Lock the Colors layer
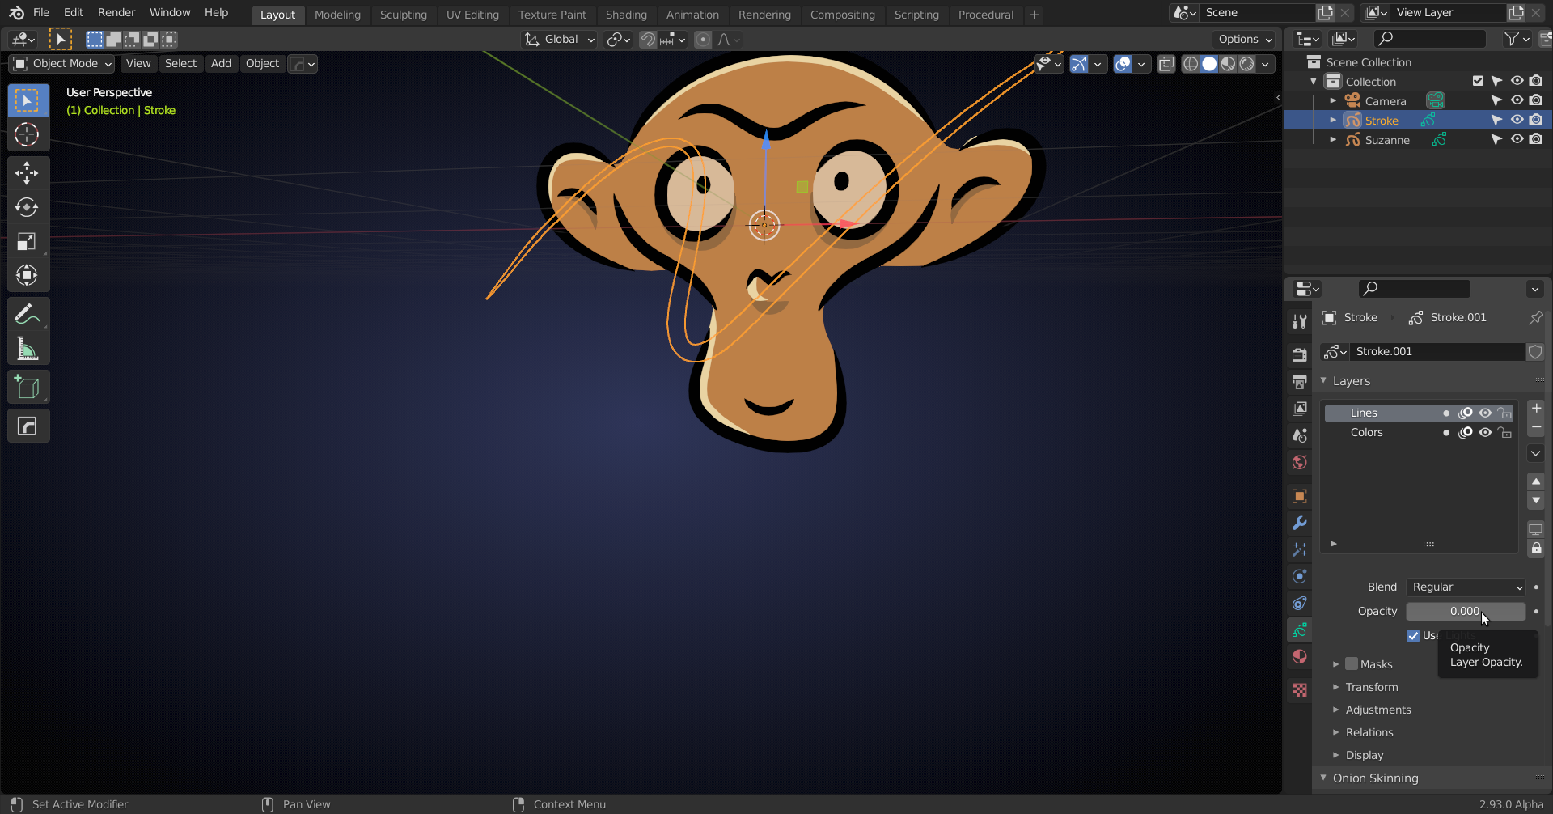Image resolution: width=1553 pixels, height=814 pixels. pos(1504,432)
